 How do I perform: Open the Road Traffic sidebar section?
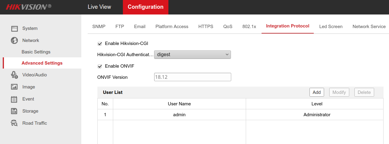point(35,123)
